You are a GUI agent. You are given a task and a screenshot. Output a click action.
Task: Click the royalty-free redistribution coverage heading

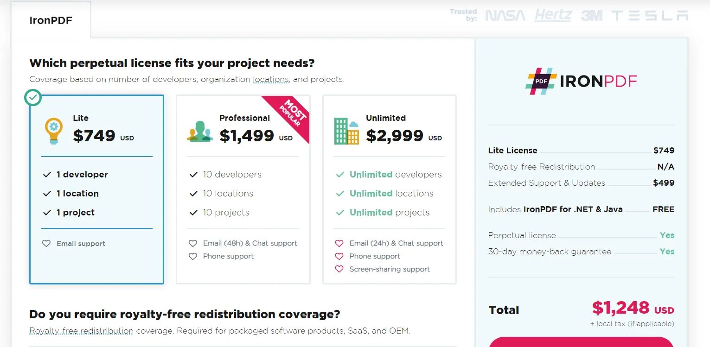(185, 315)
